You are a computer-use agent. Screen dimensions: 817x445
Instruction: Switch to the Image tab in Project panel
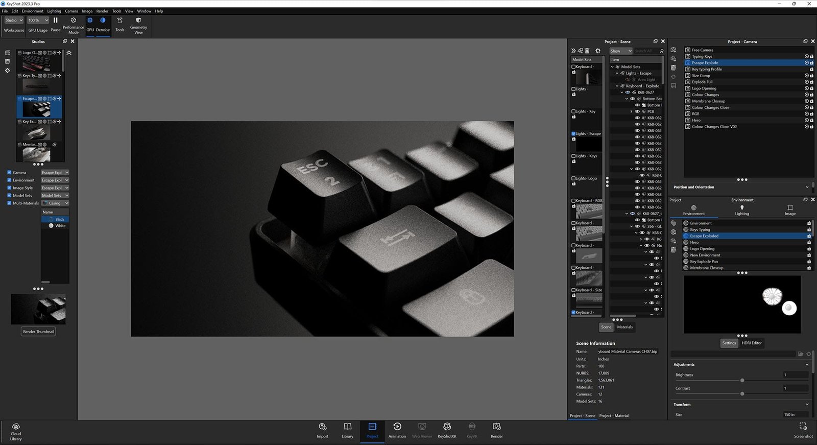coord(790,210)
